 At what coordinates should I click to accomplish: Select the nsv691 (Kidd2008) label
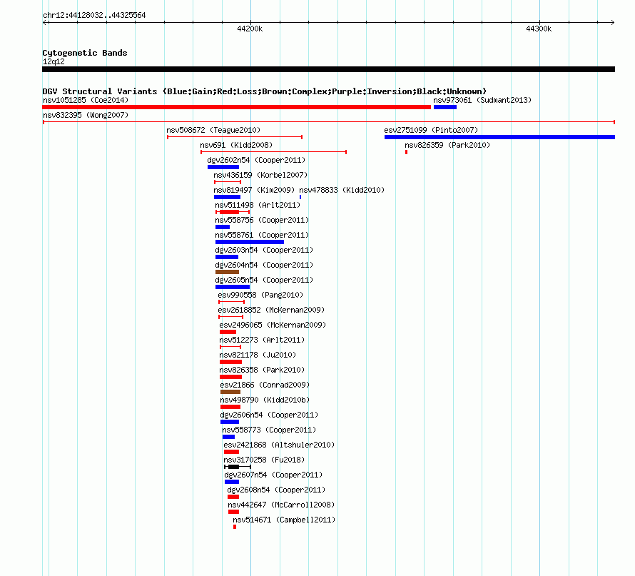click(236, 145)
